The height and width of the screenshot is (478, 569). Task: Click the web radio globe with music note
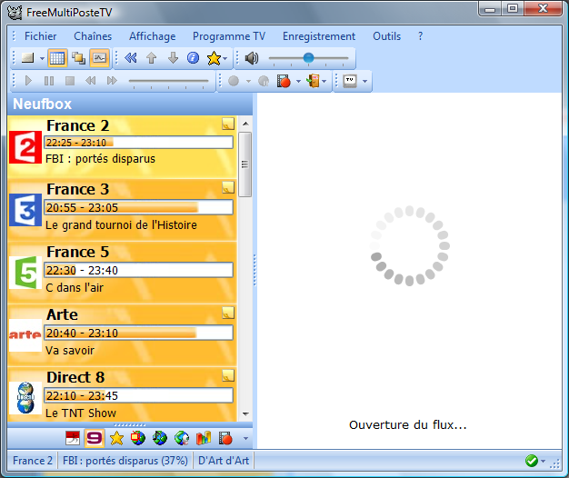coord(160,438)
